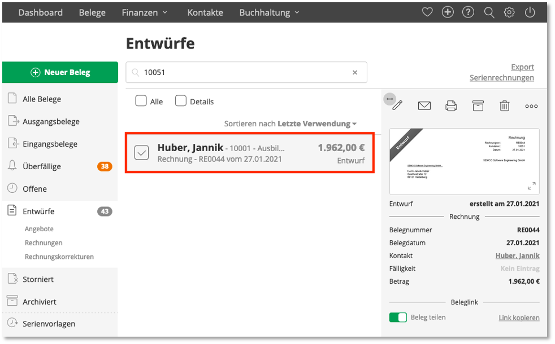Viewport: 555px width, 344px height.
Task: Select Rechnungen sub-item under Entwürfe
Action: coord(44,242)
